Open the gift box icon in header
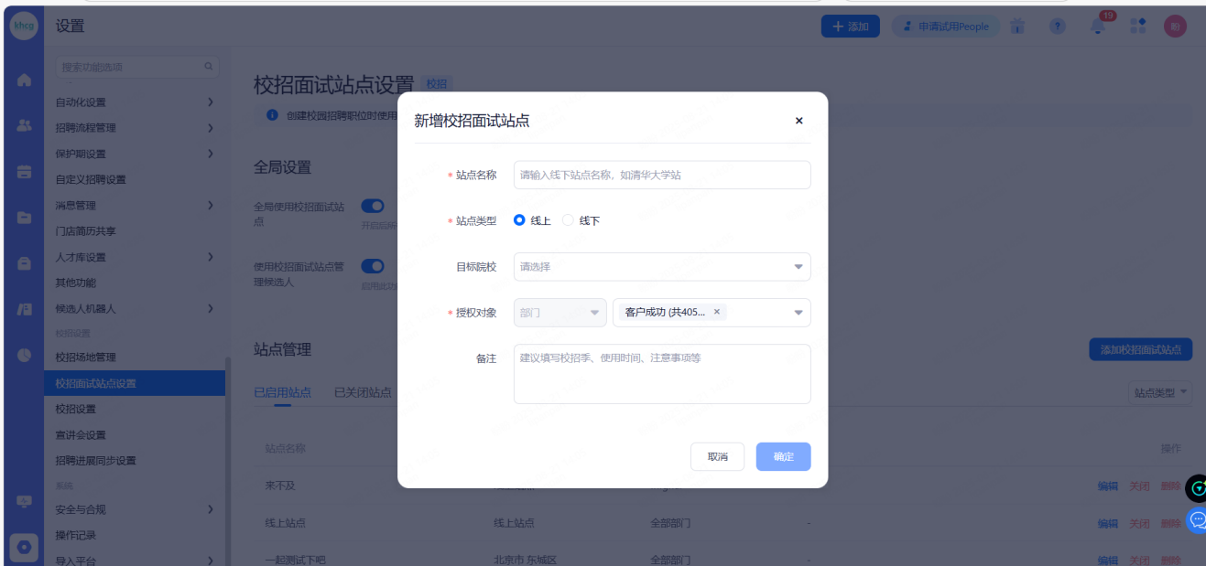This screenshot has width=1206, height=566. pyautogui.click(x=1017, y=27)
